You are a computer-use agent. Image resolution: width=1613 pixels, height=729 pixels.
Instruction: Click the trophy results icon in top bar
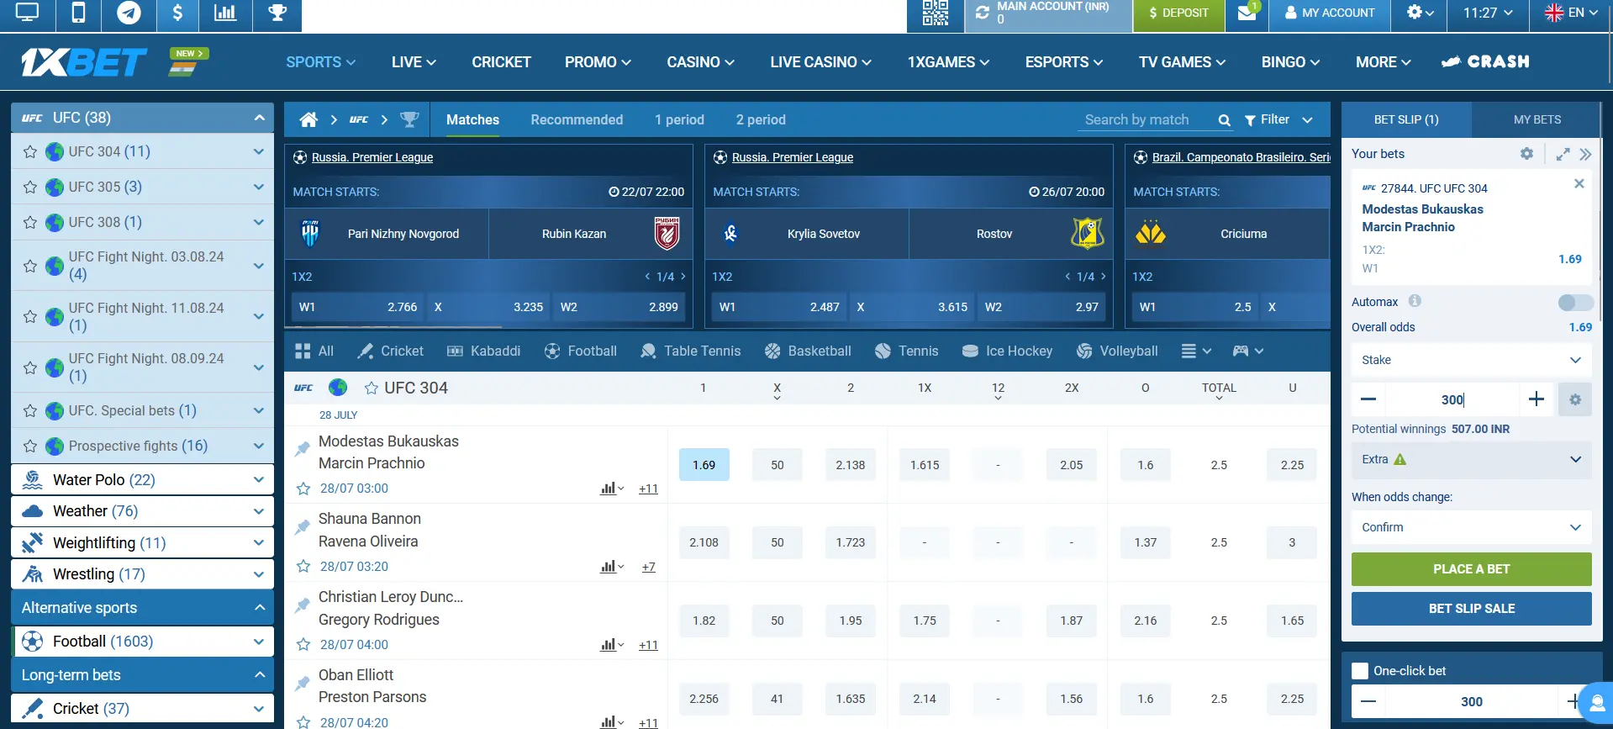277,13
